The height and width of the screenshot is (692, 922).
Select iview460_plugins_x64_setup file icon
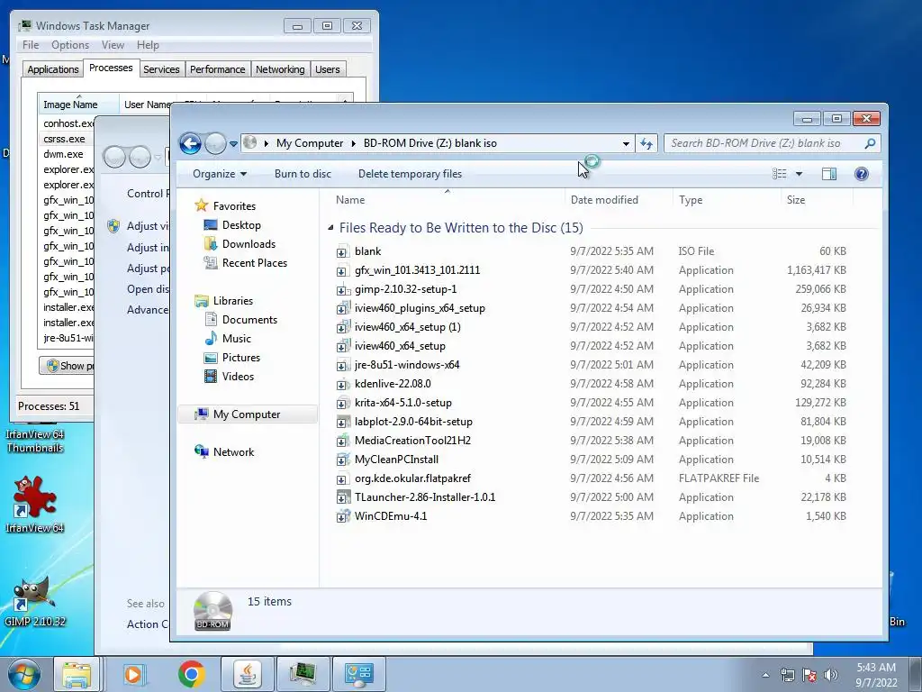pyautogui.click(x=341, y=308)
